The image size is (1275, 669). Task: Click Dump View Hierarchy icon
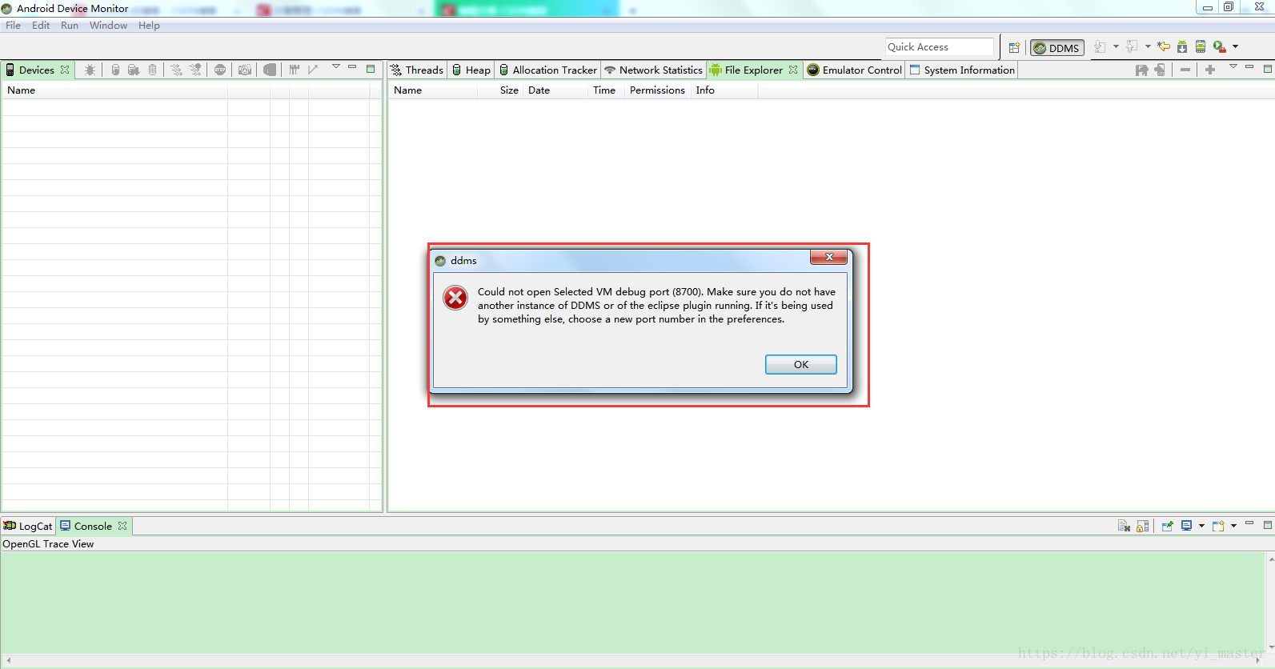point(270,70)
